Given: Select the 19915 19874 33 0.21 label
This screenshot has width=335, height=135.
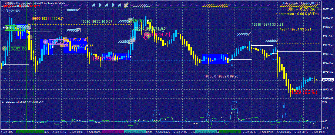Looking at the screenshot, I should [x=267, y=25].
